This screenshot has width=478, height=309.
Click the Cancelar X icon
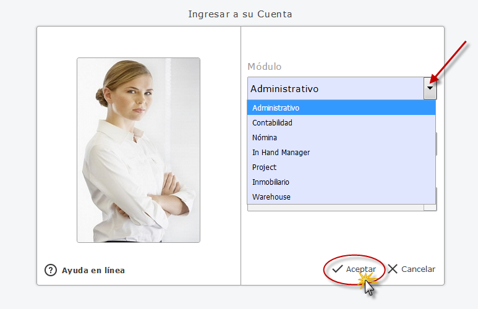(393, 269)
